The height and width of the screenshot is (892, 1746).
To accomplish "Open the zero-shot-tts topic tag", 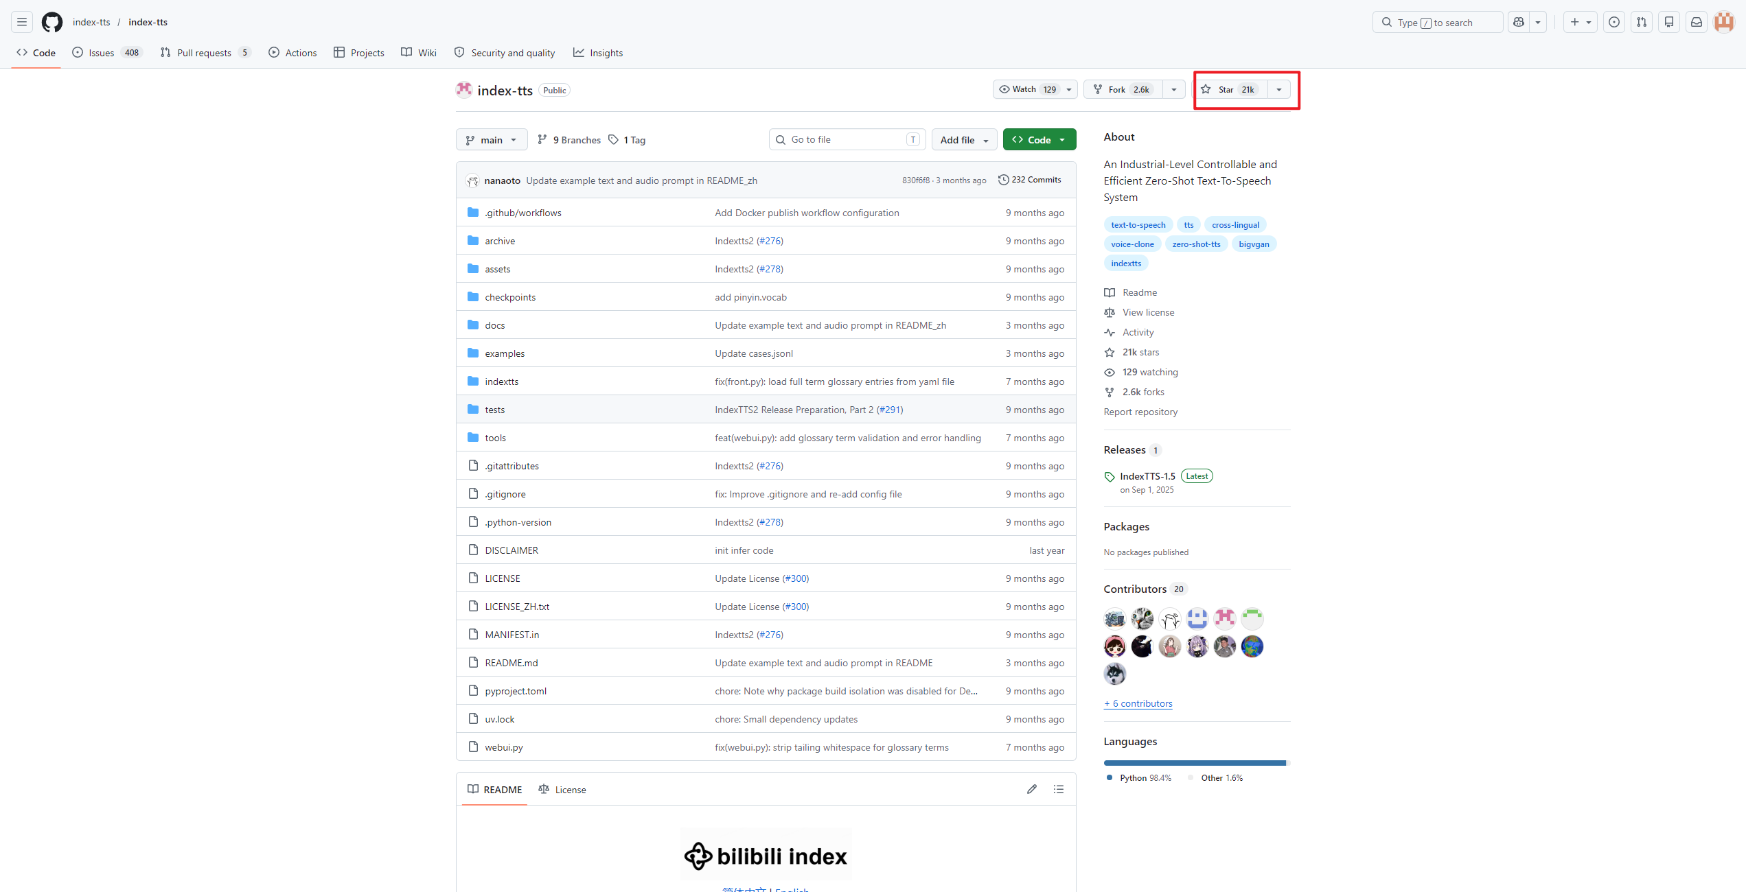I will [x=1197, y=244].
